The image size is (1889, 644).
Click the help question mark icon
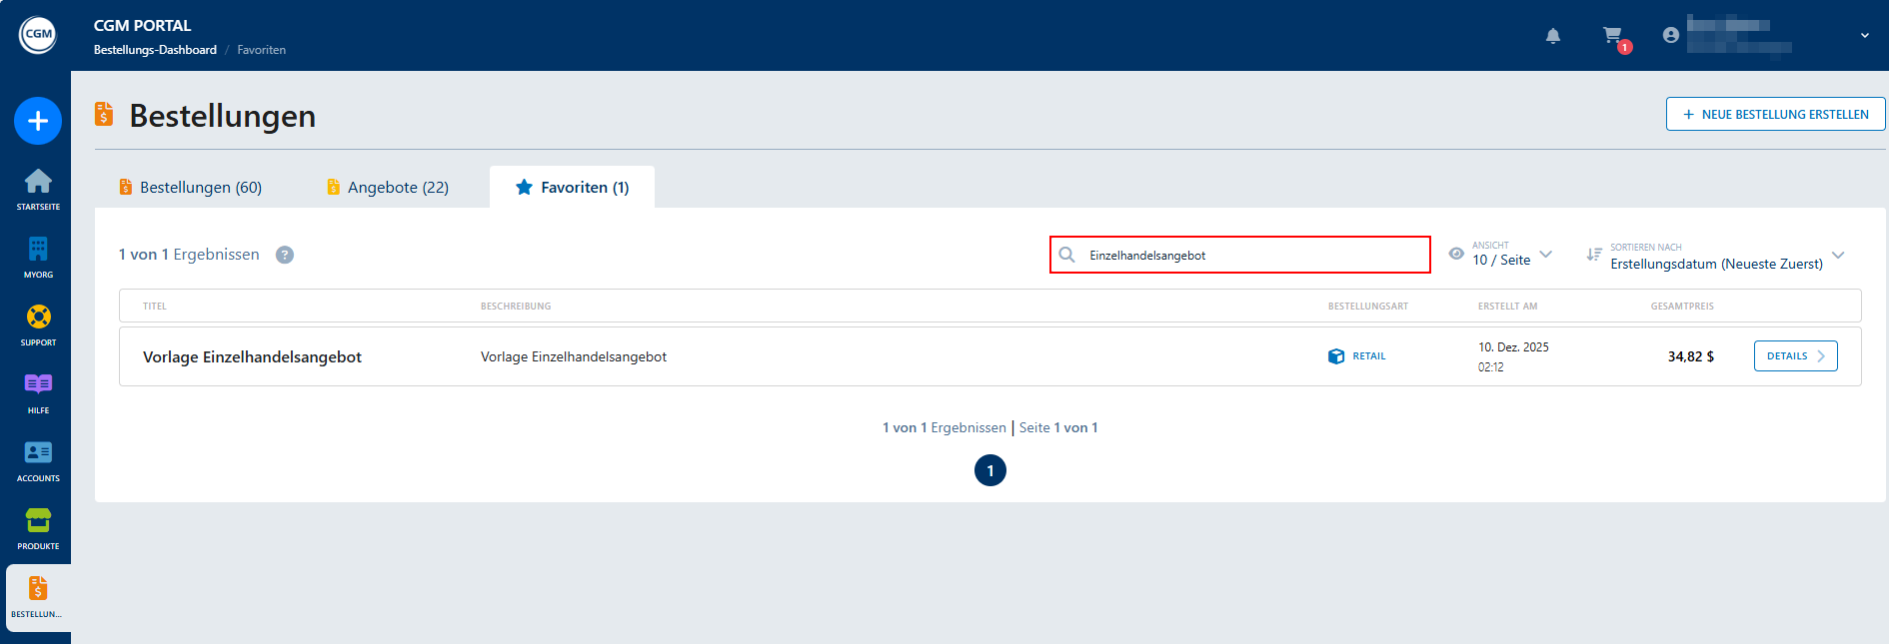[285, 255]
